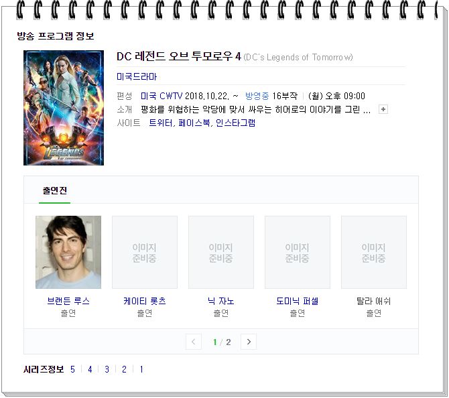Open the 미국 CWTV channel link
The height and width of the screenshot is (398, 449).
[x=162, y=96]
